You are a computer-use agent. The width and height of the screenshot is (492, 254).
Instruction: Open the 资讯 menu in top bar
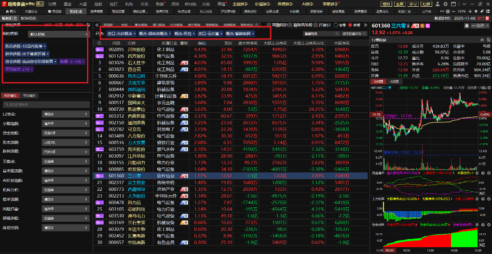175,3
